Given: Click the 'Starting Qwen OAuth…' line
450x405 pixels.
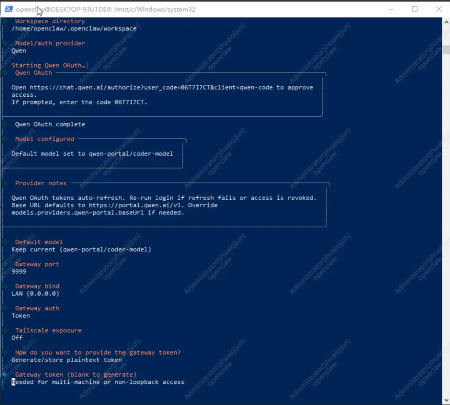Looking at the screenshot, I should (48, 65).
